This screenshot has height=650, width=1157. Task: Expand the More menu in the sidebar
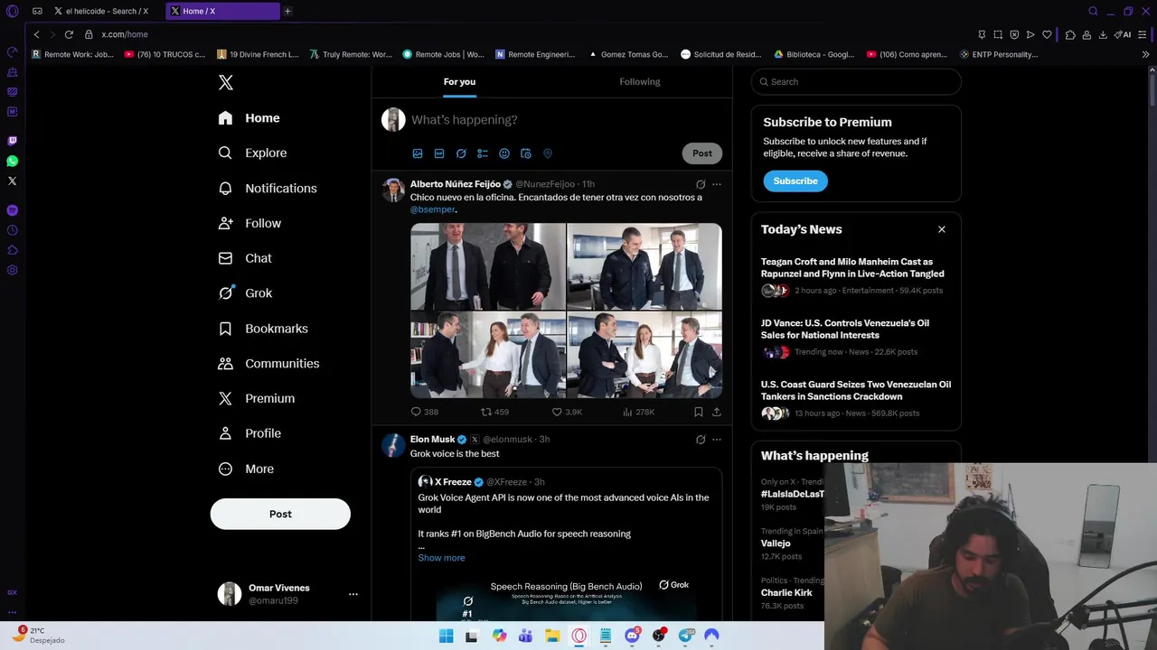coord(246,469)
